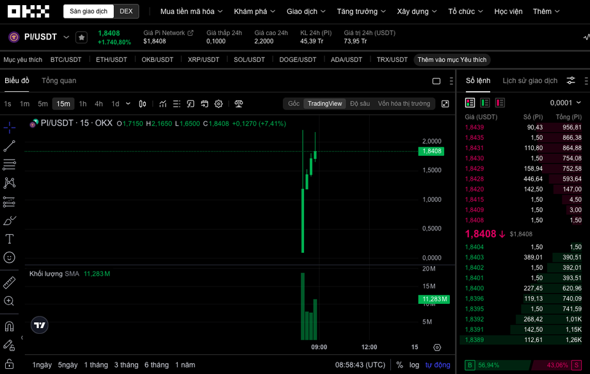590x374 pixels.
Task: Expand more timeframe options after 1d
Action: pos(128,103)
